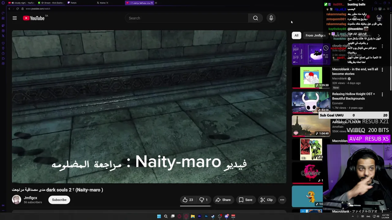Switch to the Stream Kick Dashboard tab
392x220 pixels.
point(51,3)
